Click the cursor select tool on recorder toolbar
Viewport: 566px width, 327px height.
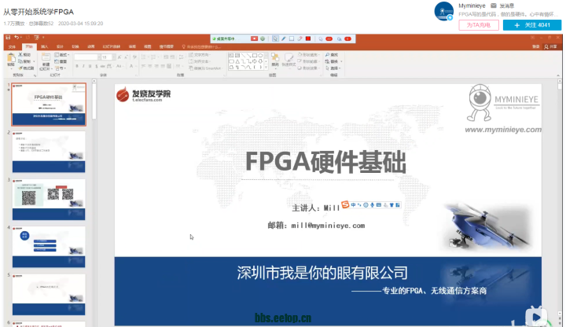[275, 39]
